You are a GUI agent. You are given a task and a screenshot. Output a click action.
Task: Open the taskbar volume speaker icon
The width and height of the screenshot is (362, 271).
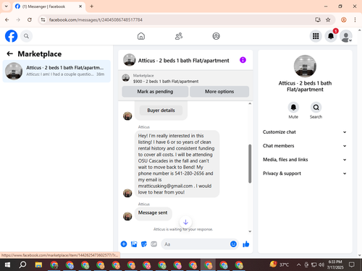coord(321,264)
